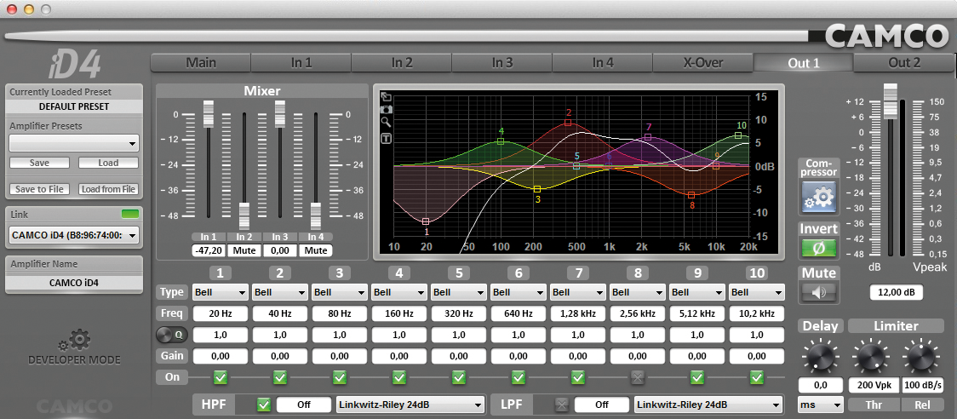Open the Amplifier Presets dropdown
Screen dimensions: 957x419
pyautogui.click(x=74, y=144)
